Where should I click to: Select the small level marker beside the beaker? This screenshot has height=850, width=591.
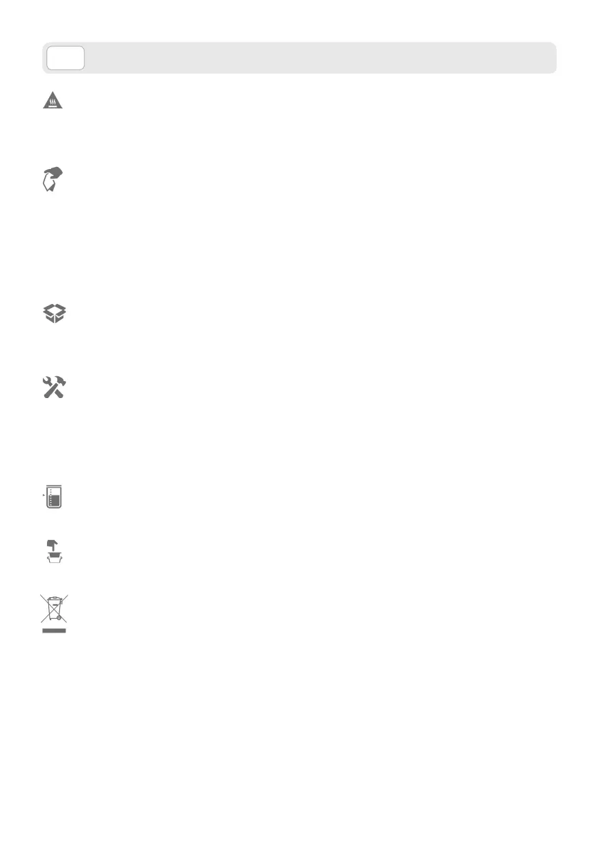pos(44,495)
